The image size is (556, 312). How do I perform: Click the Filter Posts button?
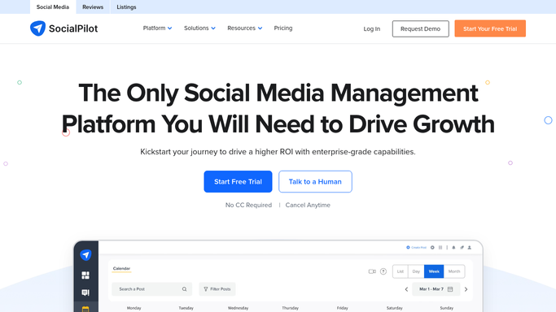217,289
